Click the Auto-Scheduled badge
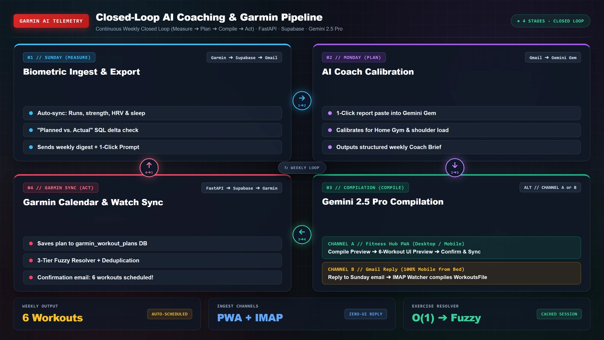 [x=169, y=314]
